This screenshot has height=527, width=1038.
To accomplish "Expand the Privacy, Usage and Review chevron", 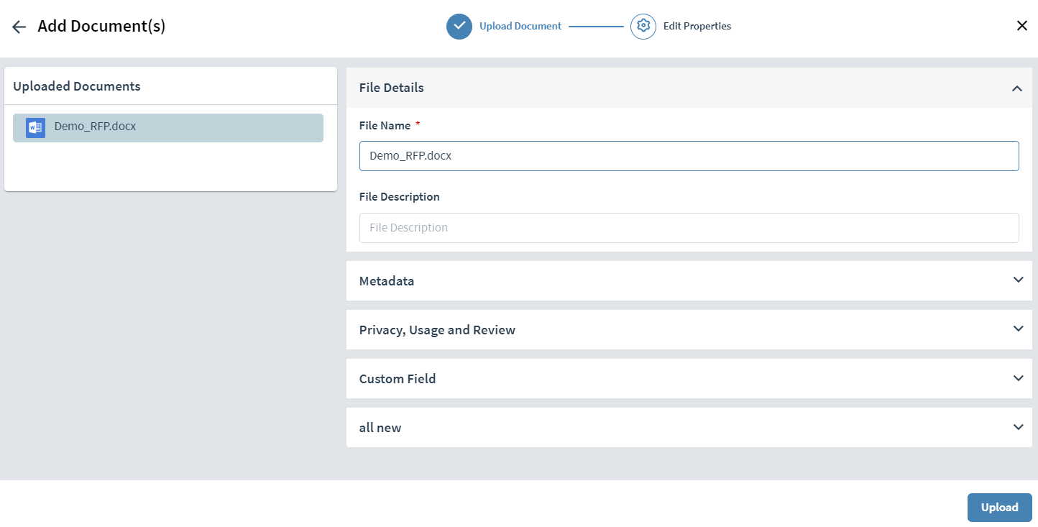I will 1018,329.
